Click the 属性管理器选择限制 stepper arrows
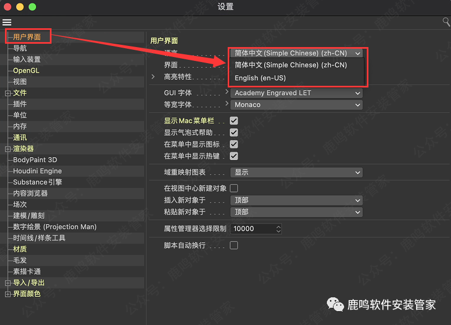This screenshot has height=325, width=451. pos(278,229)
